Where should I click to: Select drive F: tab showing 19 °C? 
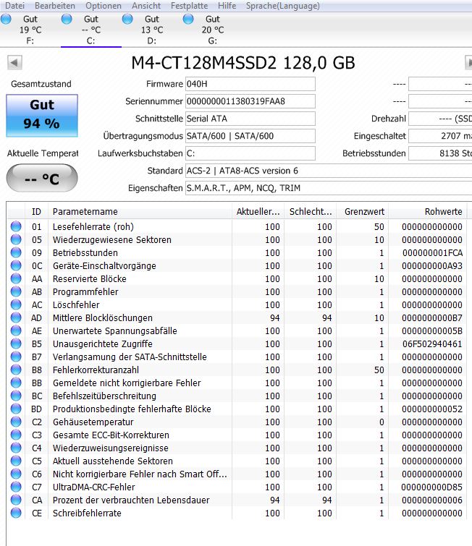click(x=30, y=30)
